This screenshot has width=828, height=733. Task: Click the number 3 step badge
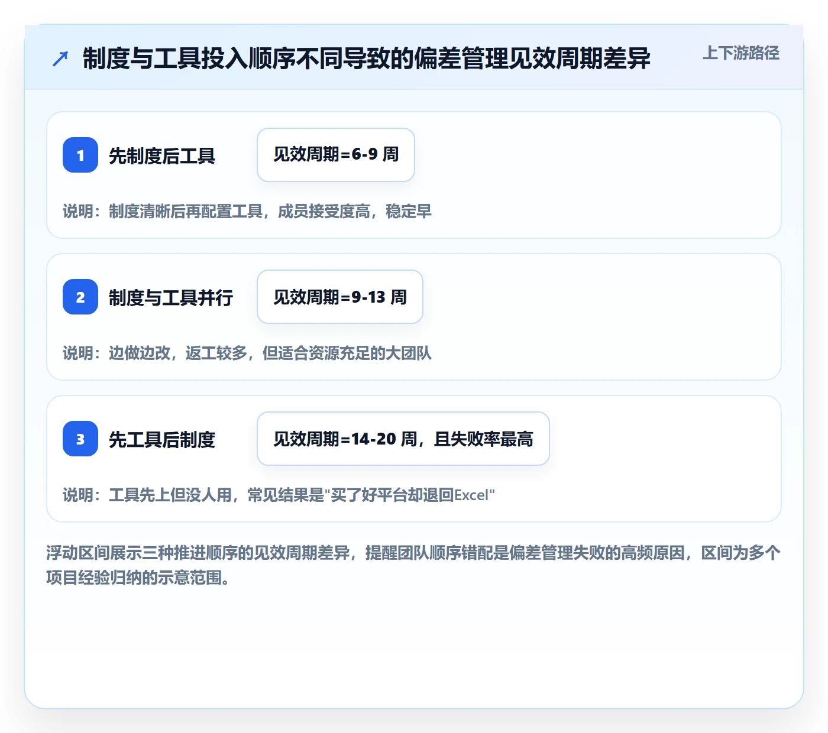80,439
